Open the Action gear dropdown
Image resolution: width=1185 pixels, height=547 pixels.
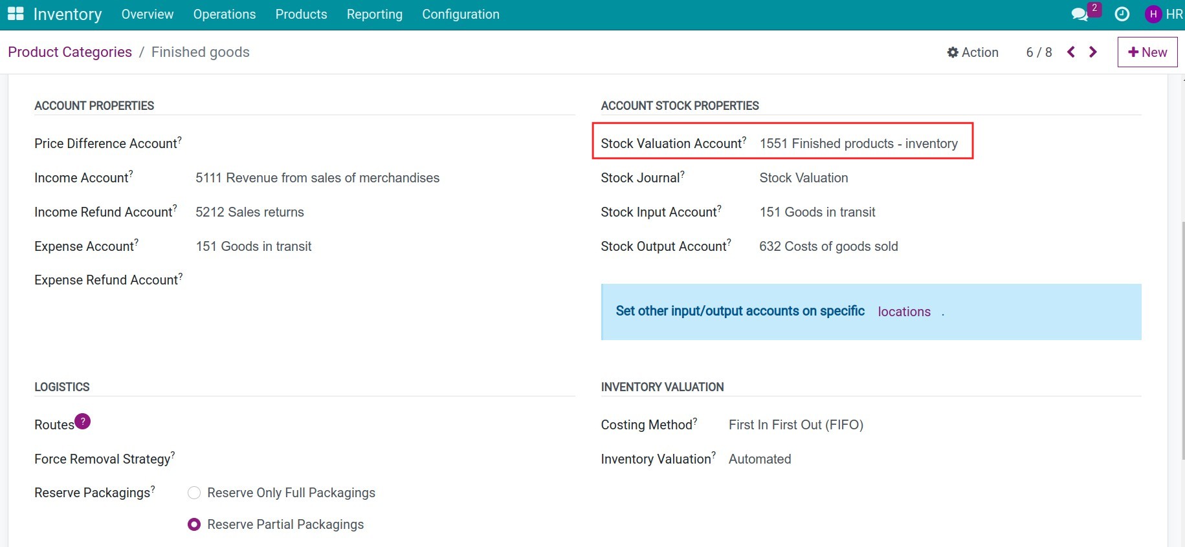coord(973,52)
